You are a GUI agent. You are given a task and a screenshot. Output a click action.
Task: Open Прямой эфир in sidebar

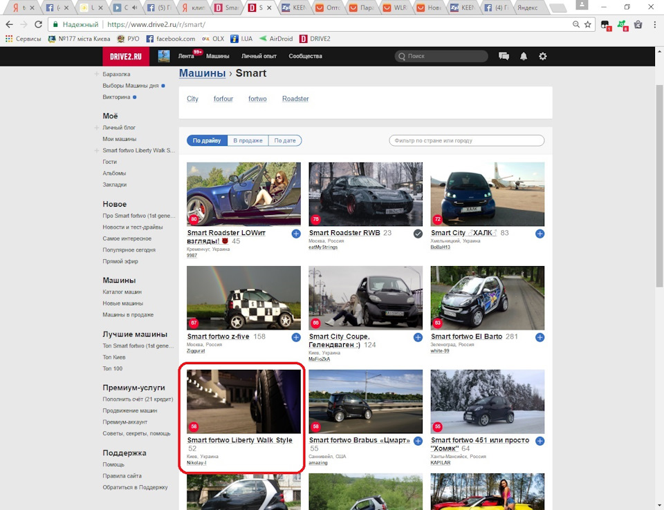(x=120, y=261)
